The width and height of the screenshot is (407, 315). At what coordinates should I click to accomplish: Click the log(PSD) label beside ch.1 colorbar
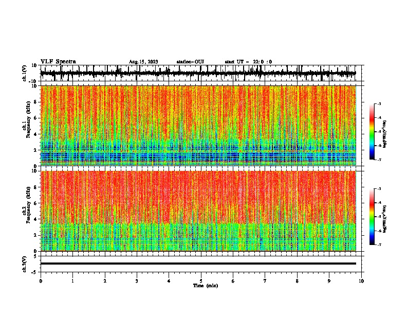click(384, 134)
